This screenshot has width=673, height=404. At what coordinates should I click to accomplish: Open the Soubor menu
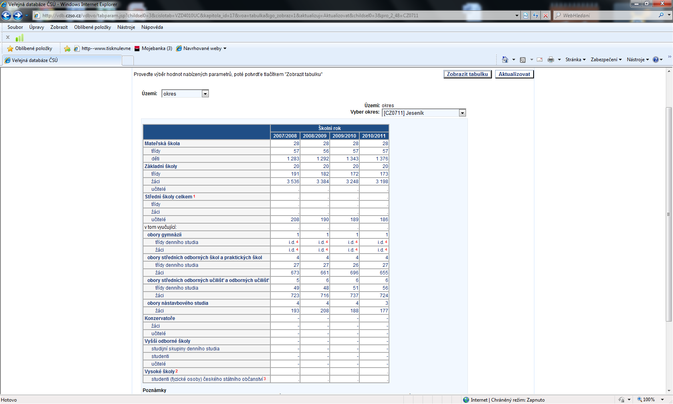pos(15,27)
